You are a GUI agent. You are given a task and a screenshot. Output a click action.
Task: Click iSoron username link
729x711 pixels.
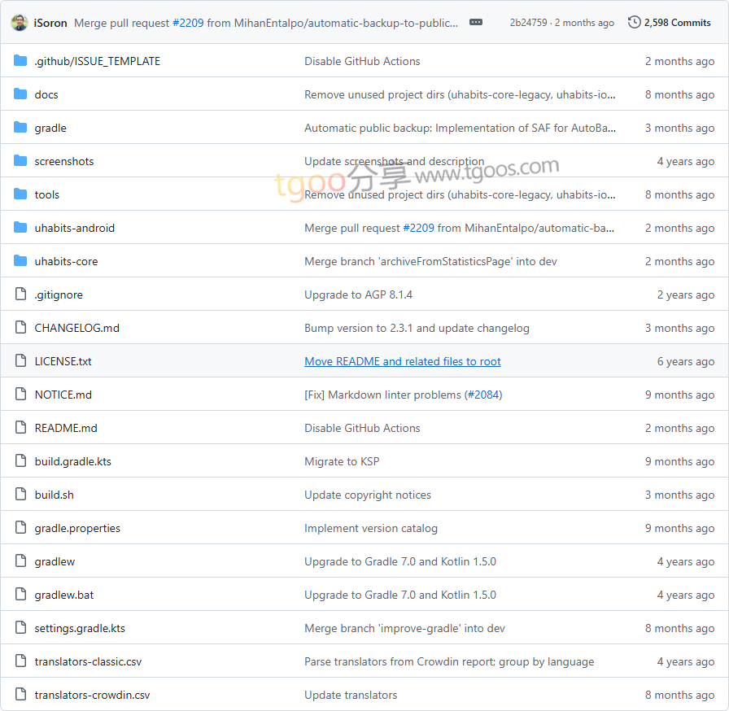pyautogui.click(x=50, y=23)
